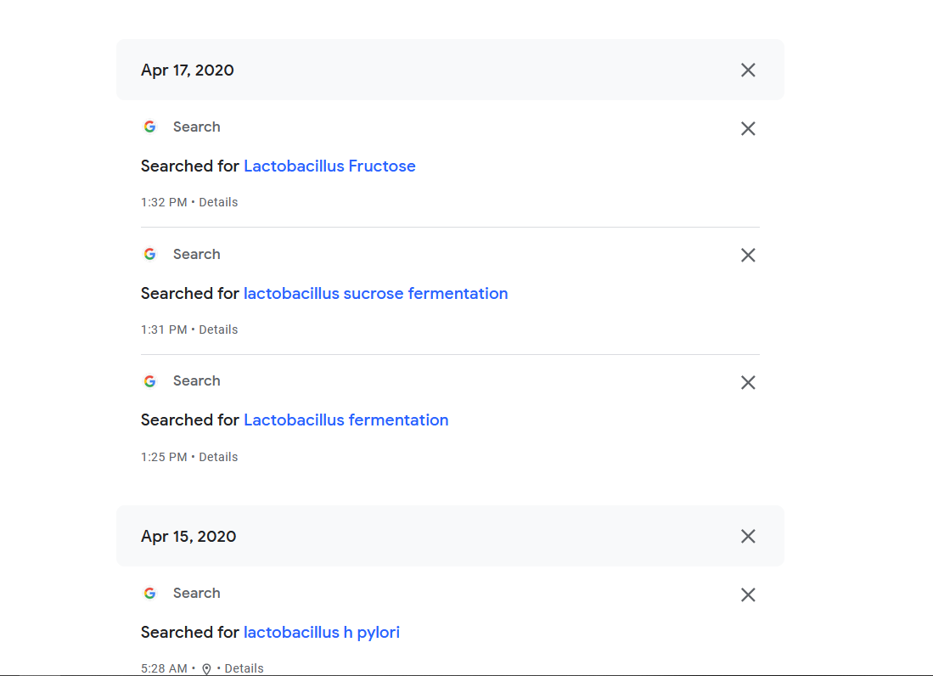The width and height of the screenshot is (933, 676).
Task: Click the Google icon above Lactobacillus fermentation entry
Action: click(x=150, y=380)
